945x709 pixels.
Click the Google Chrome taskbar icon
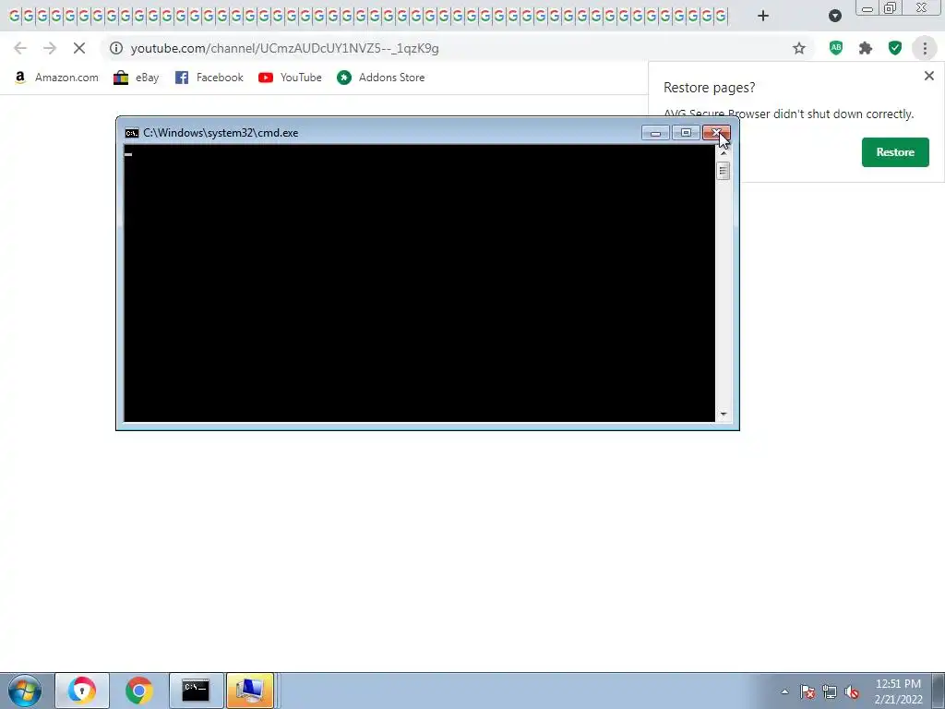pyautogui.click(x=138, y=691)
